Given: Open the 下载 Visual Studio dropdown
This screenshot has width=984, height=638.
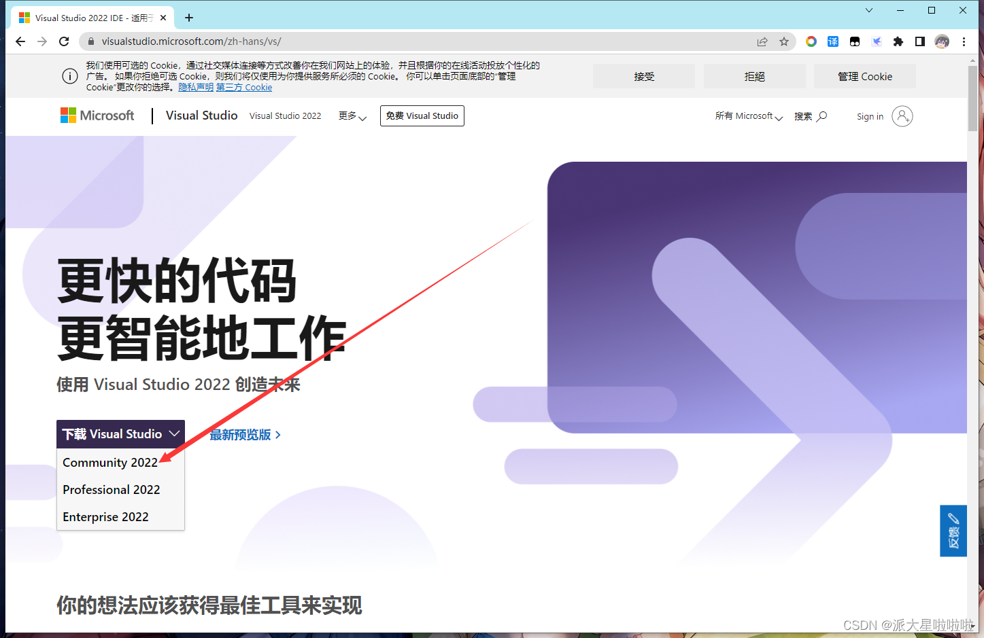Looking at the screenshot, I should coord(120,433).
